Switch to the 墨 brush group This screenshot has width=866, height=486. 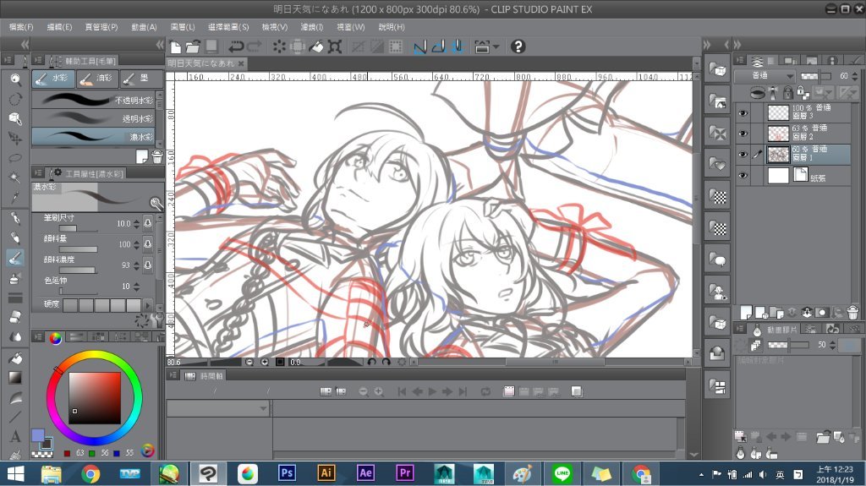pos(141,79)
